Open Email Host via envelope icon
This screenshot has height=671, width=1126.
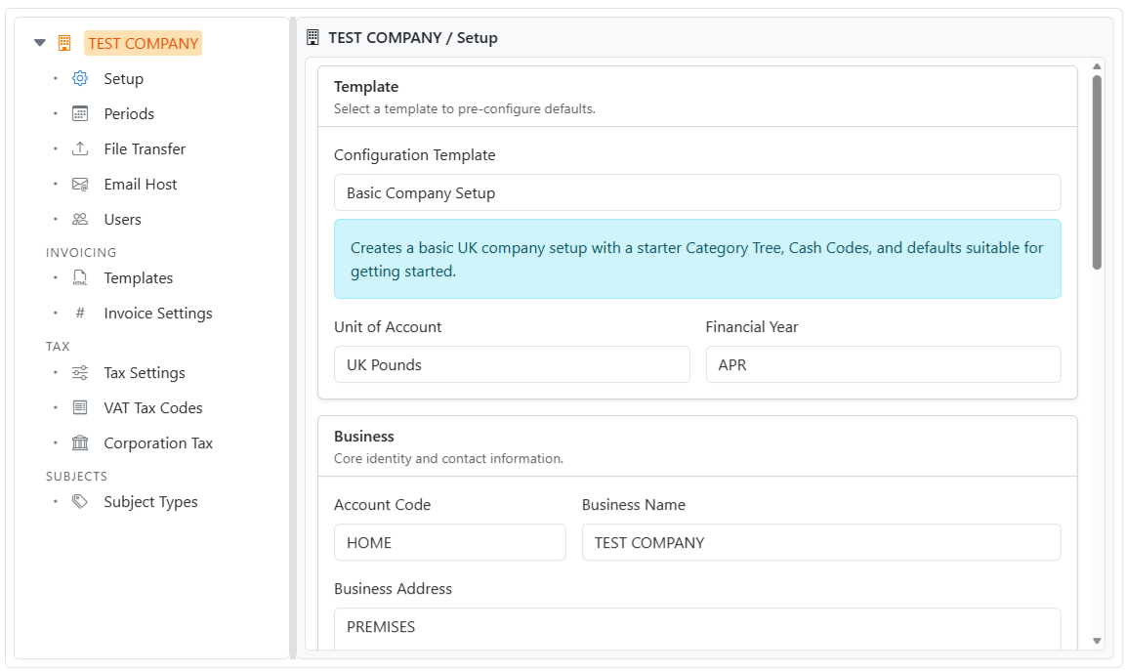[x=80, y=184]
